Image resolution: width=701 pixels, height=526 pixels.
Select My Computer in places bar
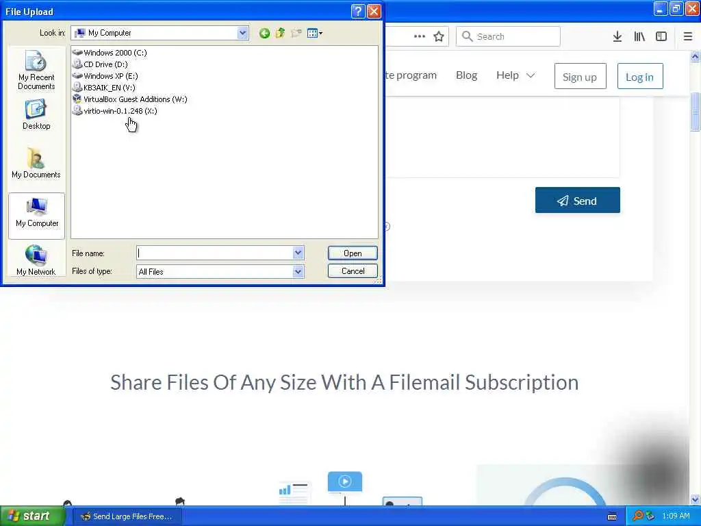coord(37,216)
